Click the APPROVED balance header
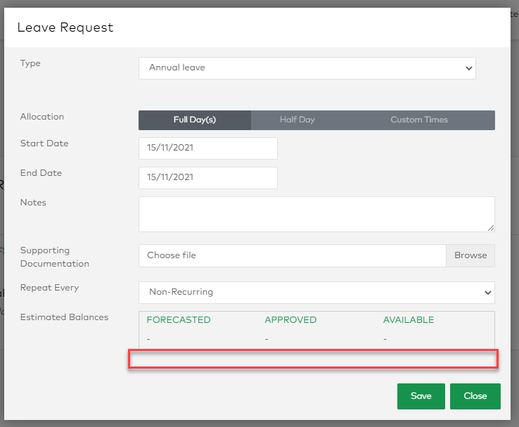 [290, 320]
